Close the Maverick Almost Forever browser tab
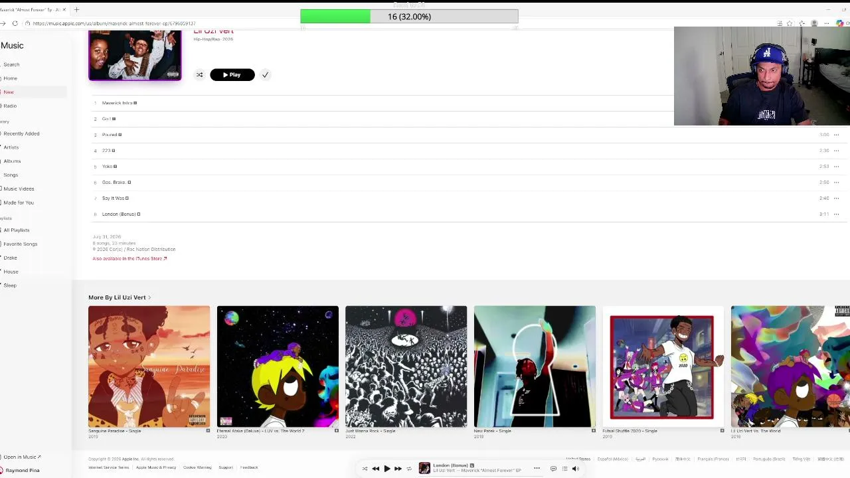This screenshot has width=850, height=478. pos(64,10)
